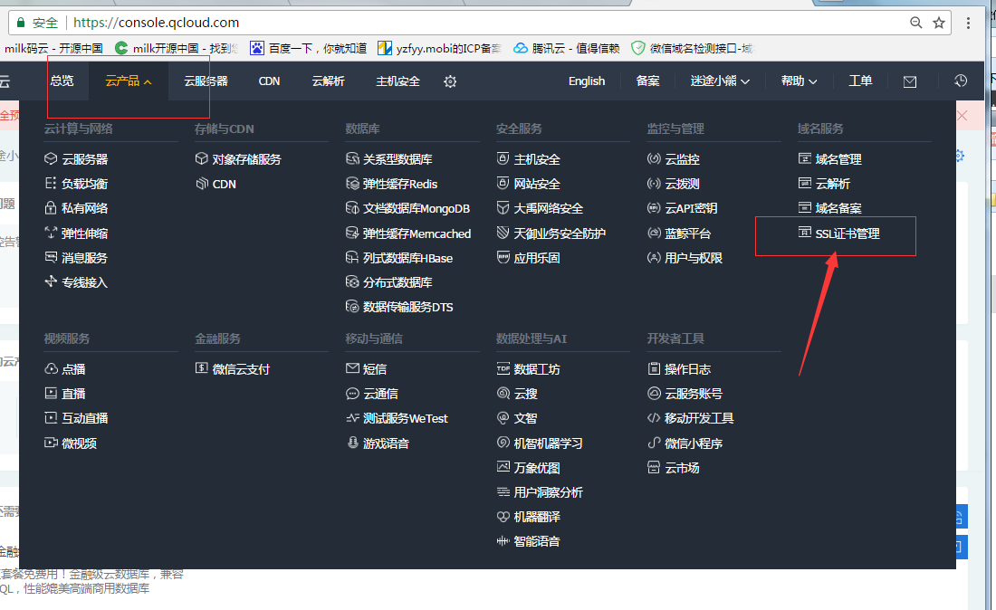The height and width of the screenshot is (610, 996).
Task: Open 云解析 in the top navbar
Action: (x=329, y=81)
